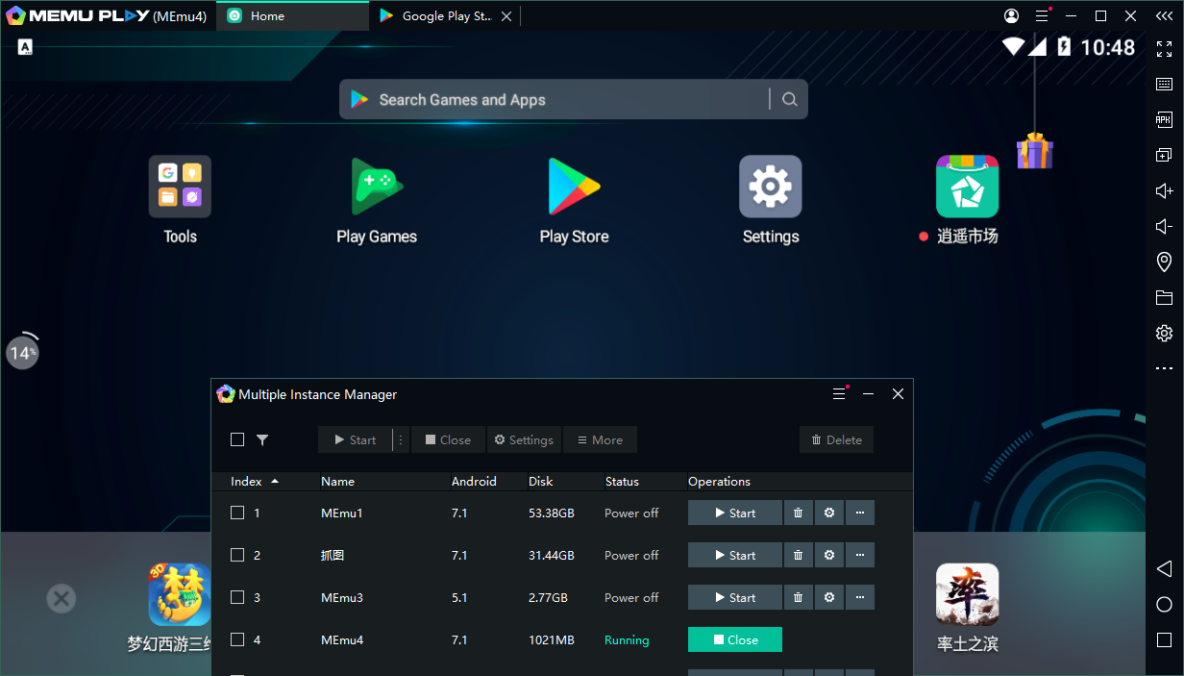
Task: Close the running MEmu4 instance
Action: coord(735,640)
